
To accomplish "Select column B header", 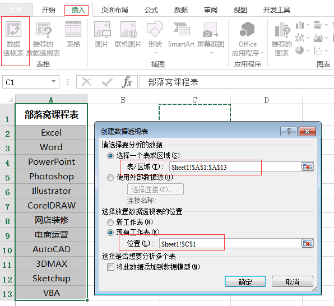I will 123,99.
